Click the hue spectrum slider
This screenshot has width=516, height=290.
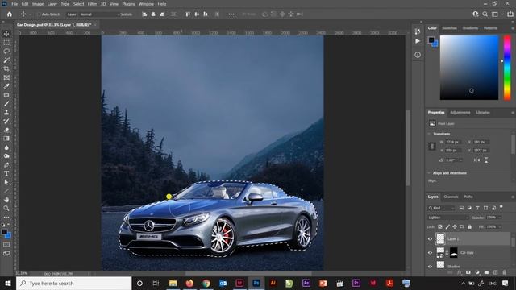pos(507,68)
